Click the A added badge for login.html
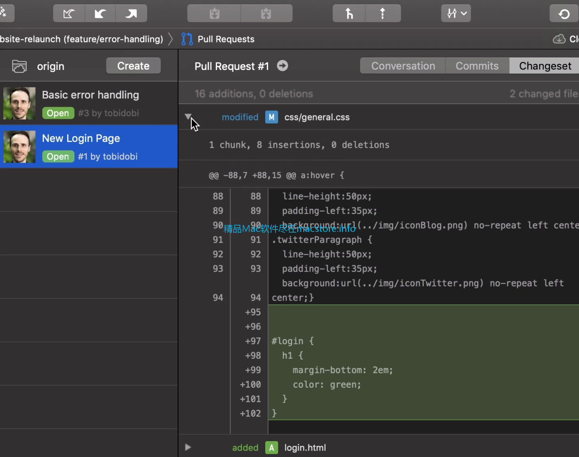The height and width of the screenshot is (457, 579). [271, 448]
